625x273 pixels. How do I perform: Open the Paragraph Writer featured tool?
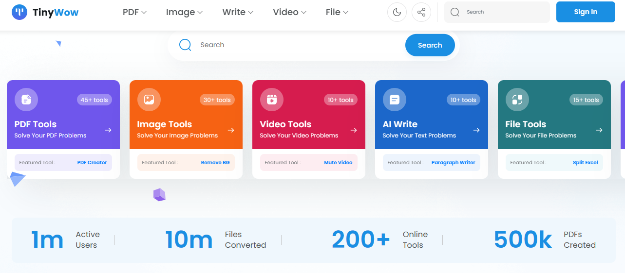(454, 163)
